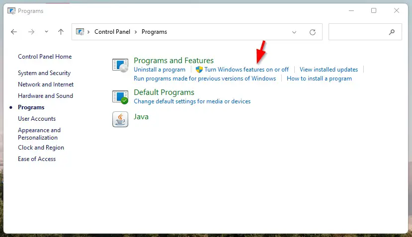Refresh the Programs page
The height and width of the screenshot is (237, 412).
(313, 32)
